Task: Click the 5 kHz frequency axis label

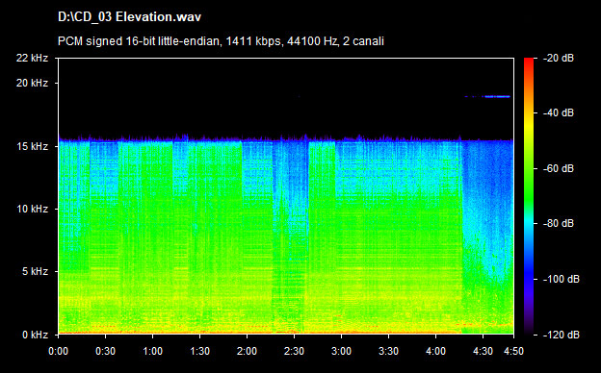Action: coord(35,272)
